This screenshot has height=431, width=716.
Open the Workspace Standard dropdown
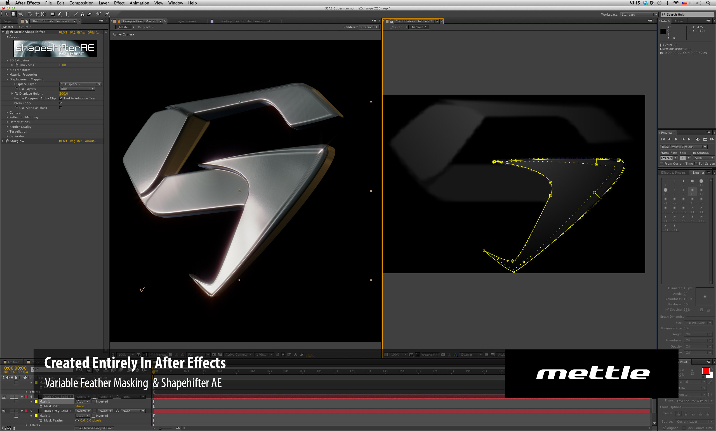click(639, 15)
